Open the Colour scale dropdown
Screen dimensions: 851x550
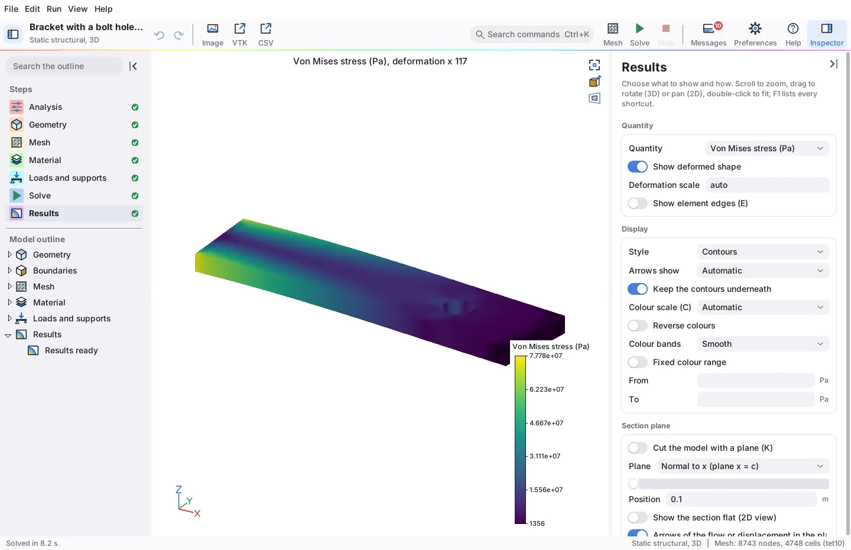click(763, 307)
